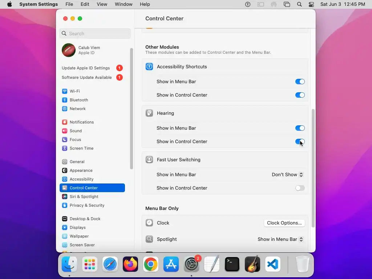
Task: Open Update Apple ID Settings
Action: pos(92,68)
